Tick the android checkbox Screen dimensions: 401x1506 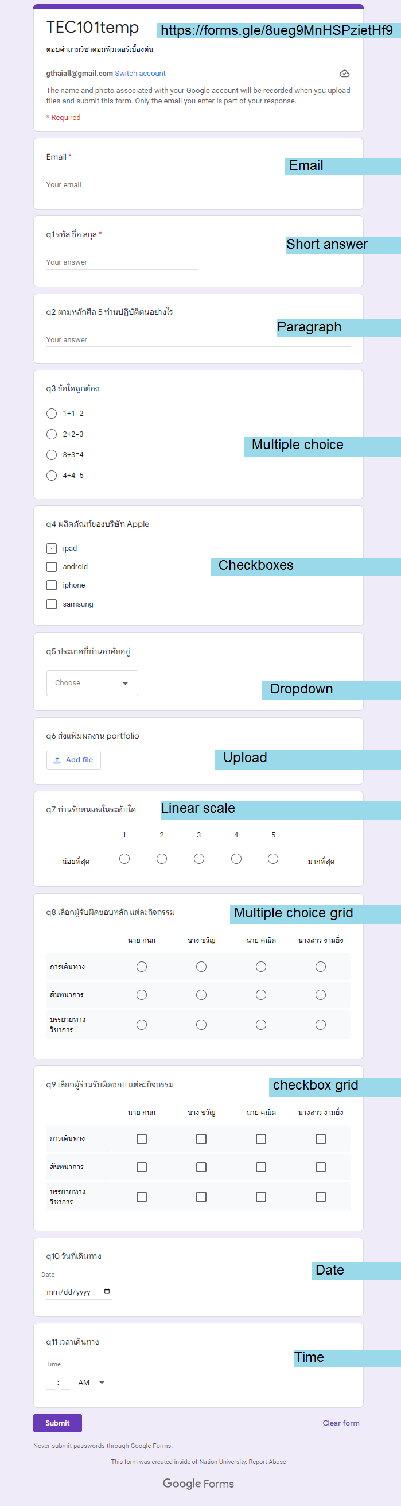pos(52,566)
